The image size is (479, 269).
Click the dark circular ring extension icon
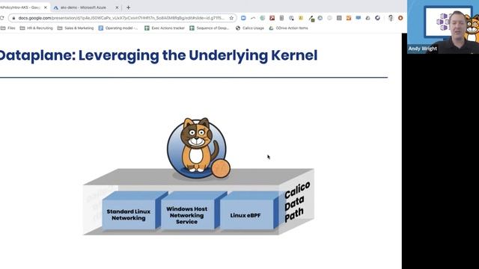(377, 18)
